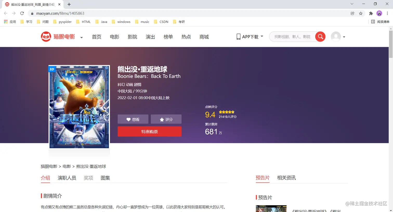Viewport: 393px width, 212px height.
Task: Open the 商城 nav menu item
Action: (204, 37)
